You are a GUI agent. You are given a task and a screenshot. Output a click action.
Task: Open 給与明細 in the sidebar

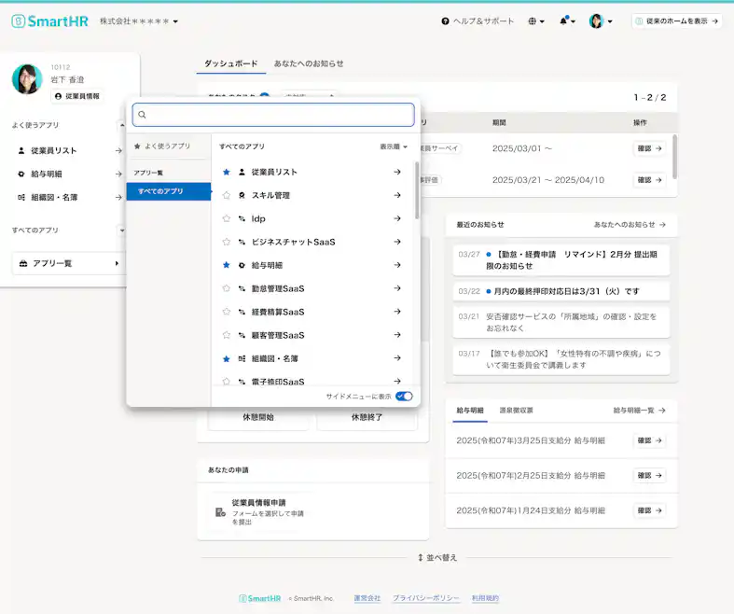click(69, 174)
